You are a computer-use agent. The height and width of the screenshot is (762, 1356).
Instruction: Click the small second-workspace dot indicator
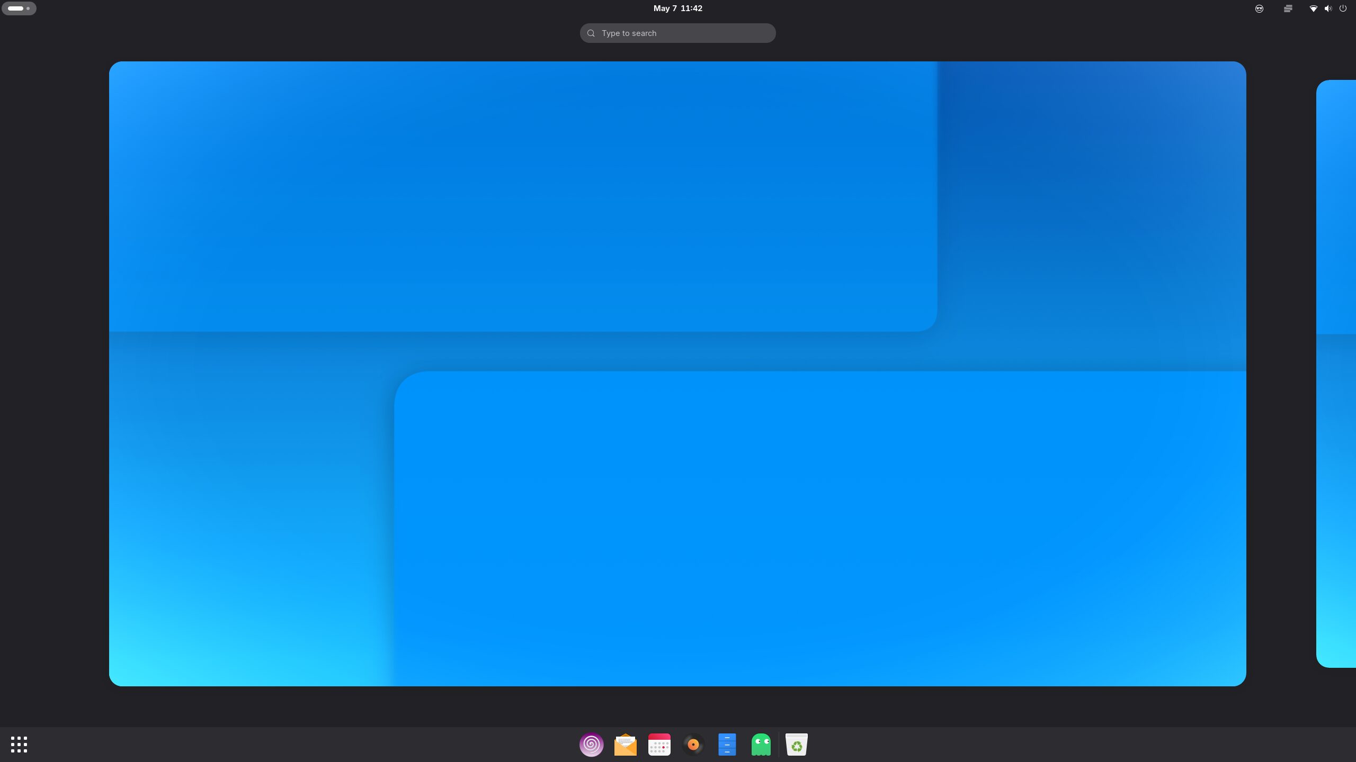pos(28,8)
